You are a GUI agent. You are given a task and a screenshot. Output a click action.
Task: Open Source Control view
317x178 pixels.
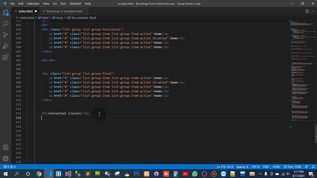[5, 35]
